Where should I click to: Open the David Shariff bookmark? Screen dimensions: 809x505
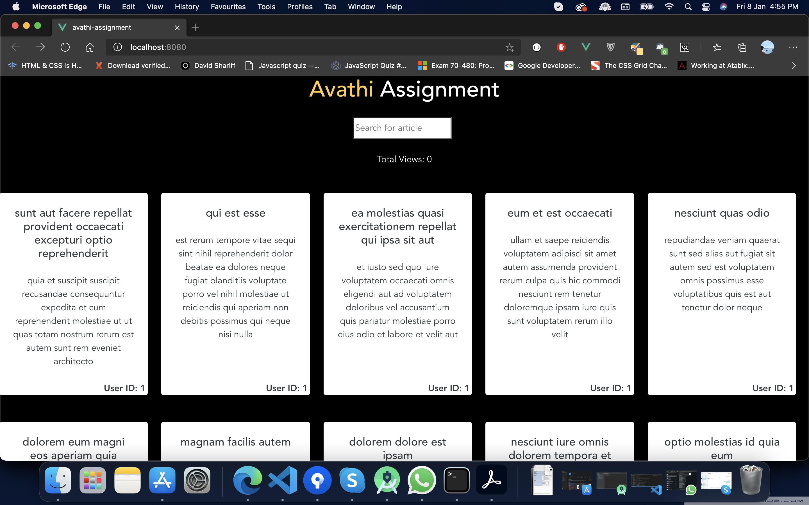208,65
